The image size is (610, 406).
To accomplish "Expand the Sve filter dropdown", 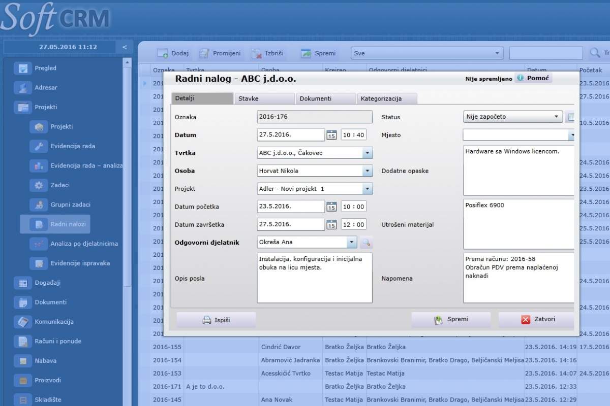I will (x=497, y=53).
